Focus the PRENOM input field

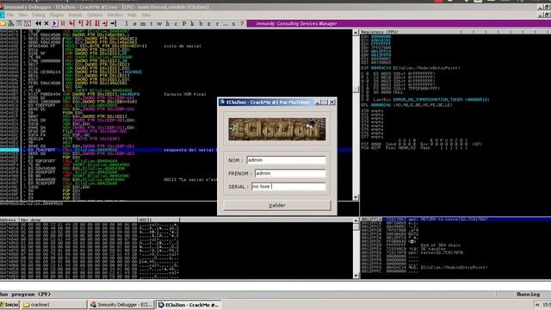tap(290, 173)
